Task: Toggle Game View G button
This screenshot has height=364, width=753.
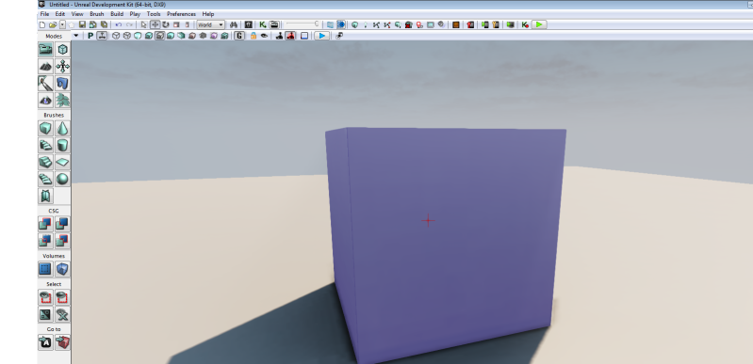Action: click(x=239, y=36)
